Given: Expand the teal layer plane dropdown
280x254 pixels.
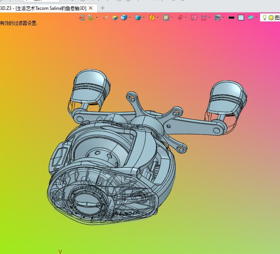Looking at the screenshot, I should coord(256,18).
